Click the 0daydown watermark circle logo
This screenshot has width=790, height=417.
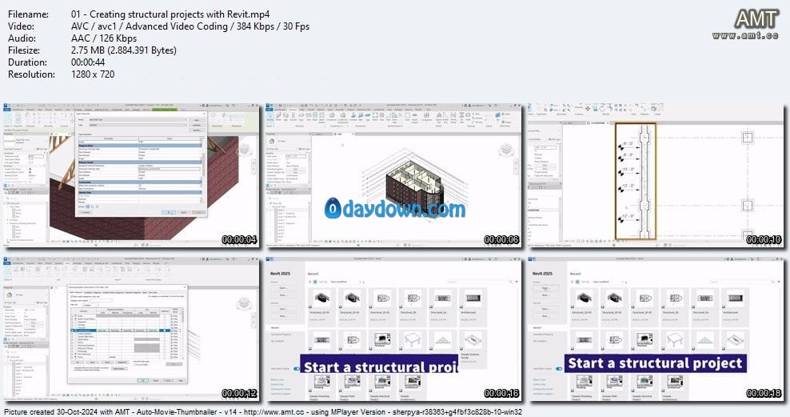tap(335, 209)
